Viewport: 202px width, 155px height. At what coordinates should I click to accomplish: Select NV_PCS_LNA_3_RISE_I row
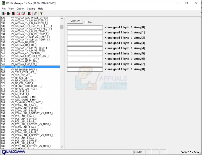(x=30, y=122)
